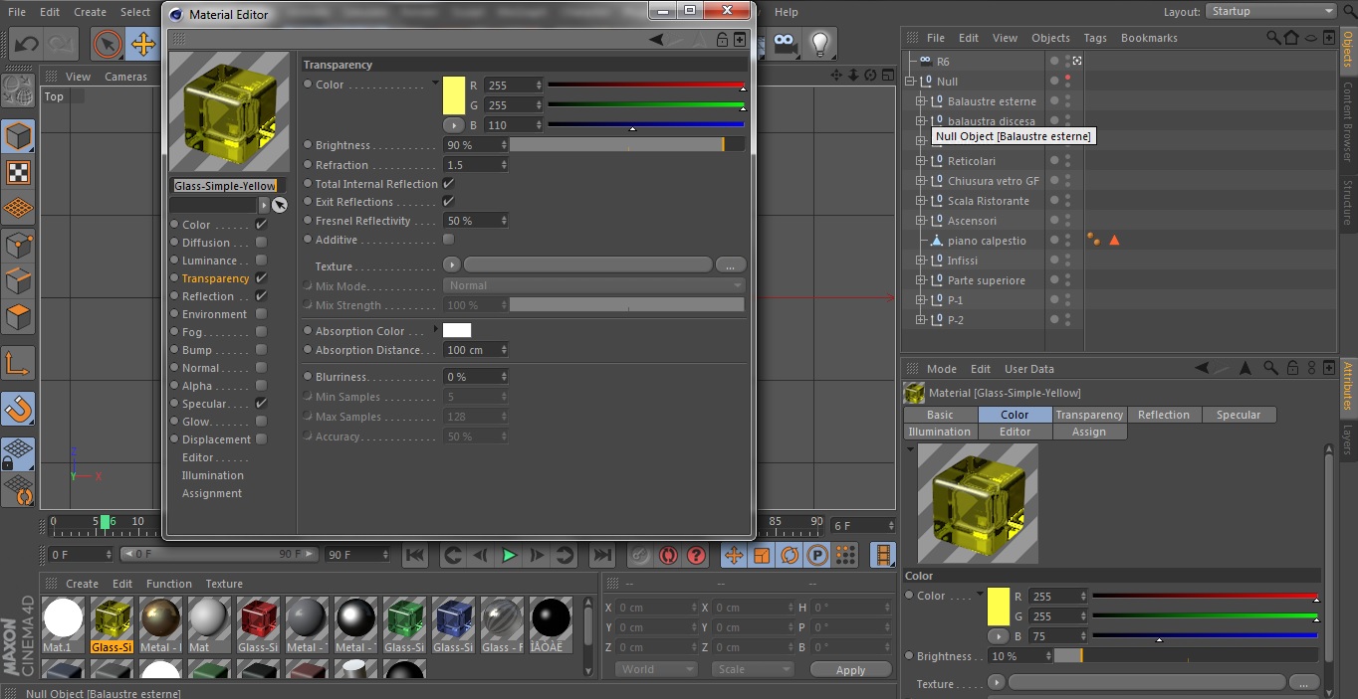Enable the Bump channel checkbox
This screenshot has width=1358, height=699.
tap(261, 350)
